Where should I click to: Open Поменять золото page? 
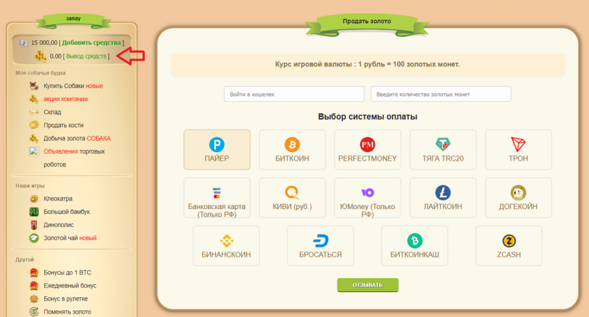pos(67,312)
